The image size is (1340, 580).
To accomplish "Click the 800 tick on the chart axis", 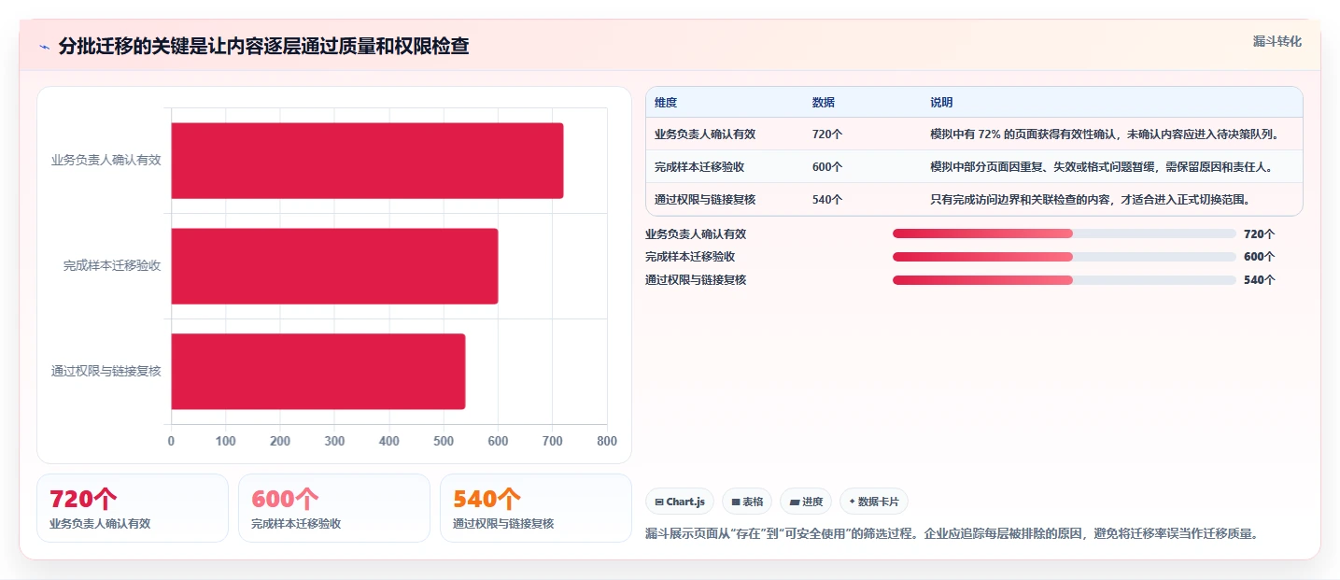I will tap(607, 442).
